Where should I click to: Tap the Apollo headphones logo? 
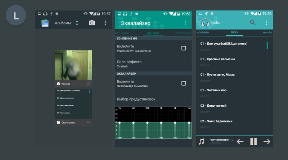point(205,23)
